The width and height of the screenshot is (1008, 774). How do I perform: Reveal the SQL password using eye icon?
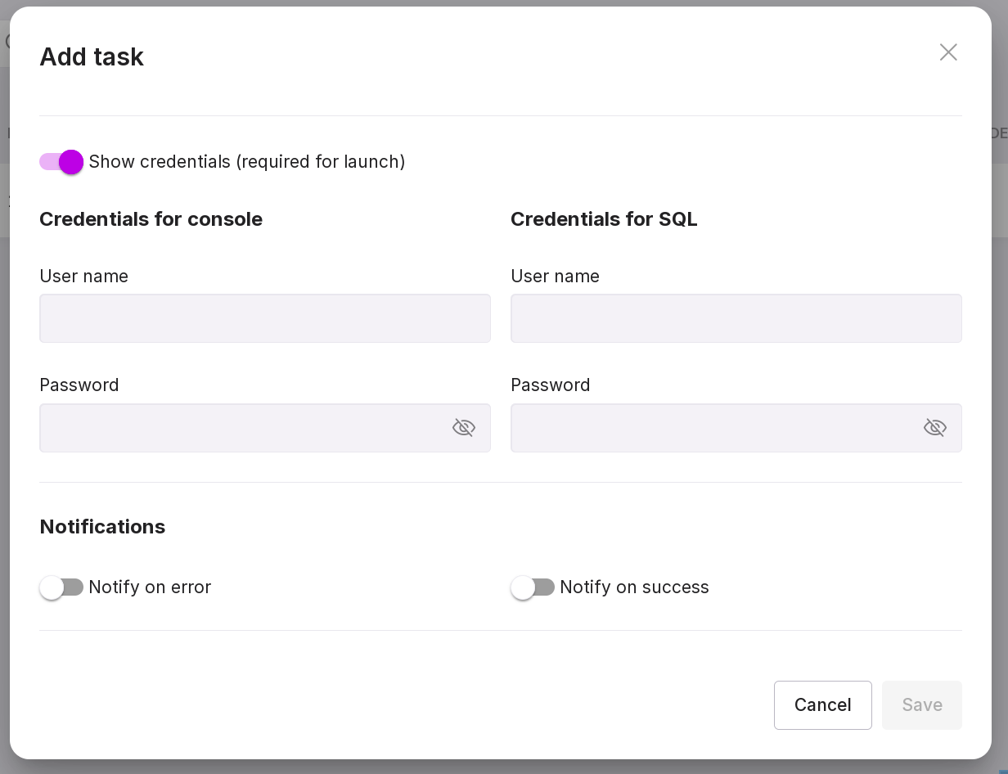click(934, 428)
